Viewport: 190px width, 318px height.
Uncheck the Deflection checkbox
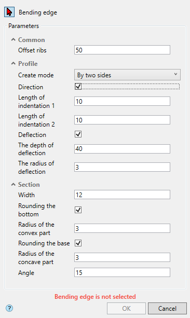coord(78,134)
